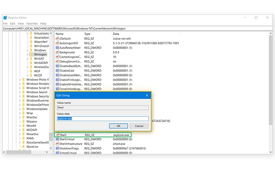Select the Wow64 key in tree
This screenshot has width=275, height=169.
tap(31, 126)
